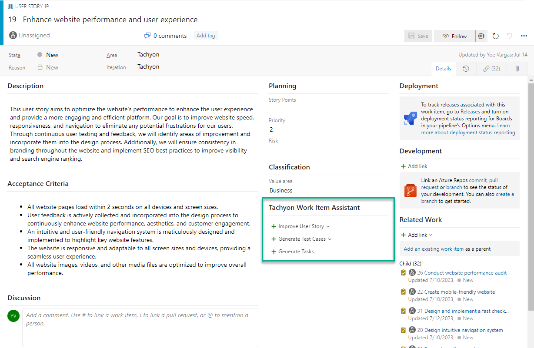Click the Azure Repos icon in Development panel
The width and height of the screenshot is (534, 348).
pos(411,190)
